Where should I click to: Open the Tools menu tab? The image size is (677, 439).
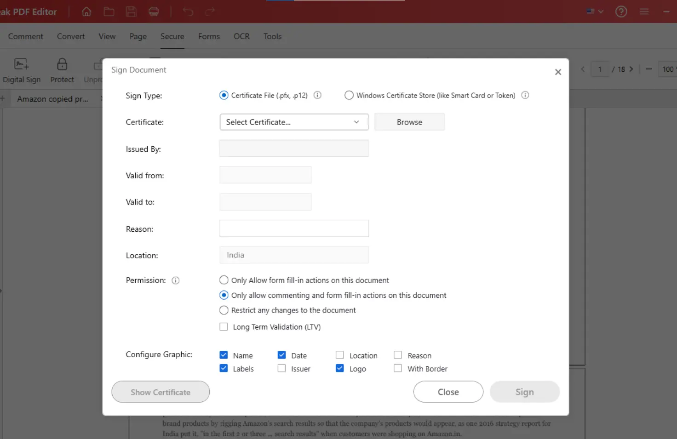click(x=272, y=36)
